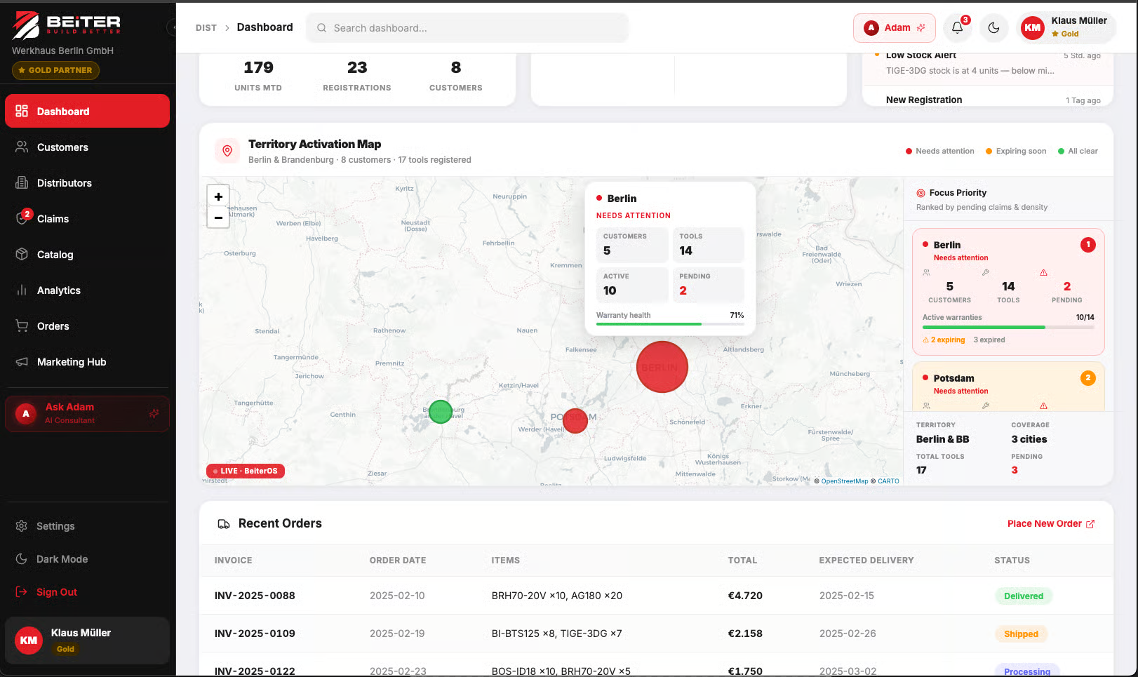Sort by the ORDER DATE column header
This screenshot has height=677, width=1138.
click(x=398, y=561)
